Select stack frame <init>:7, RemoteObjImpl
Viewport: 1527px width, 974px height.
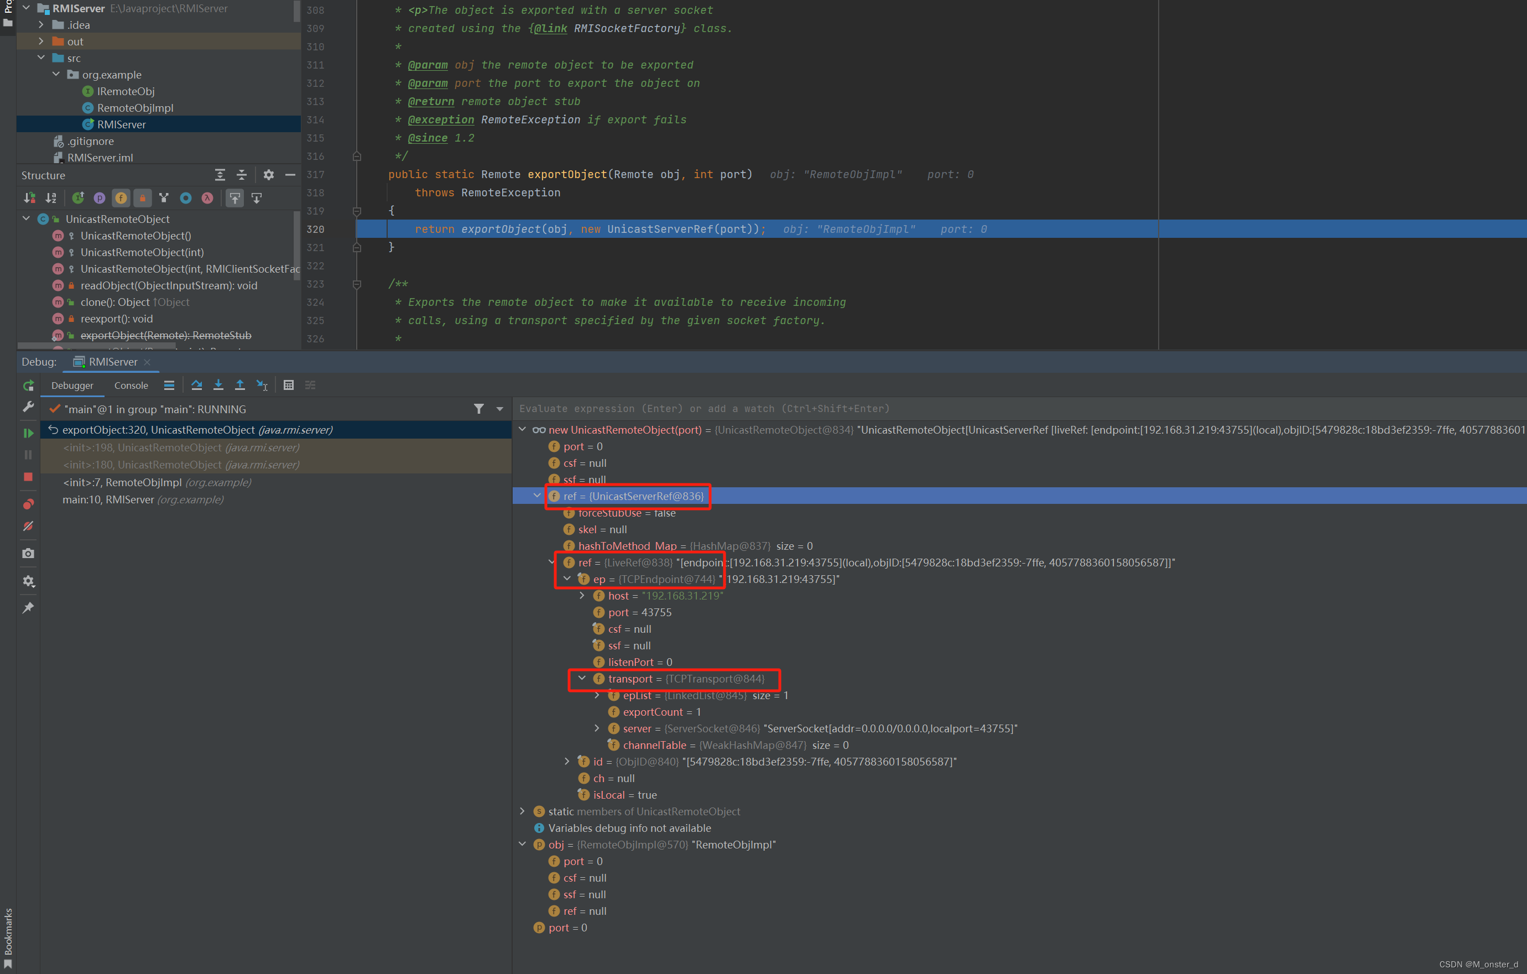click(157, 482)
